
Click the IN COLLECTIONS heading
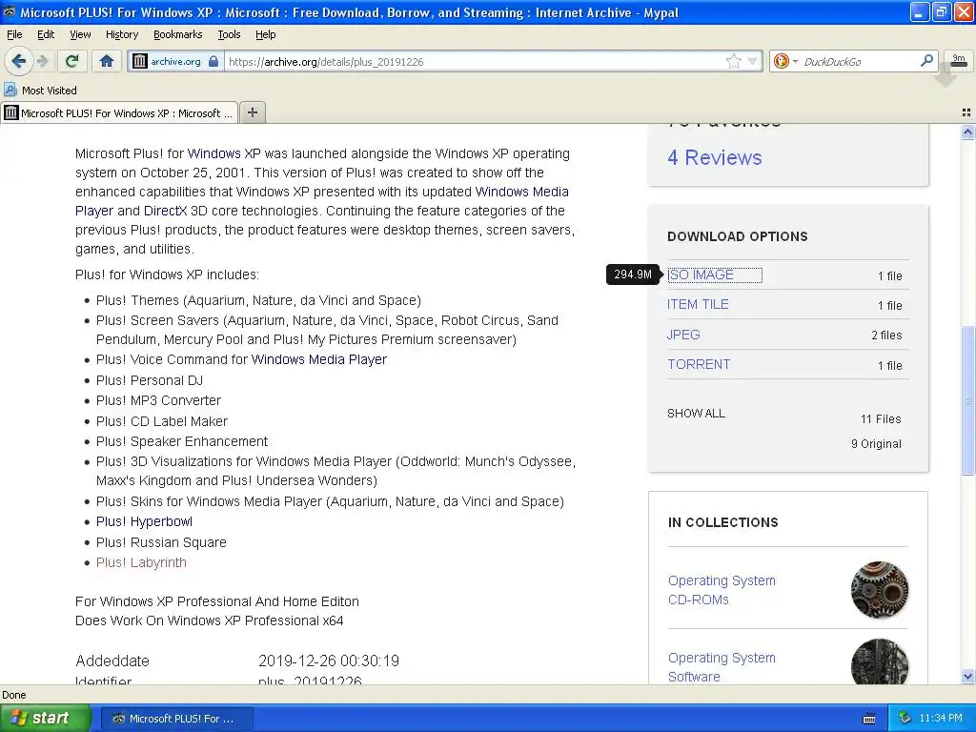pyautogui.click(x=722, y=522)
